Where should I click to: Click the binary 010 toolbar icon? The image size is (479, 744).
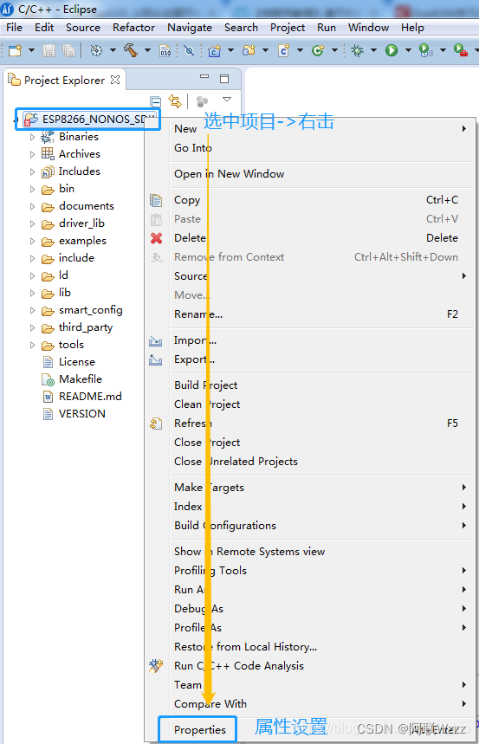(x=165, y=50)
